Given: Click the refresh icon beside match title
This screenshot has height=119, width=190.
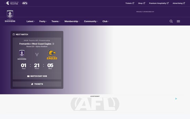Looking at the screenshot, I should pos(53,44).
